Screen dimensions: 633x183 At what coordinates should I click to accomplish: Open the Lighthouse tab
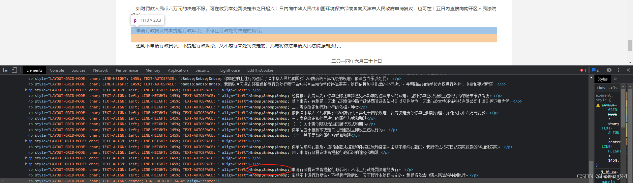point(230,70)
